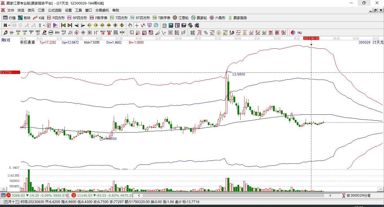
Task: Open the 9T四方形 tool
Action: point(140,18)
